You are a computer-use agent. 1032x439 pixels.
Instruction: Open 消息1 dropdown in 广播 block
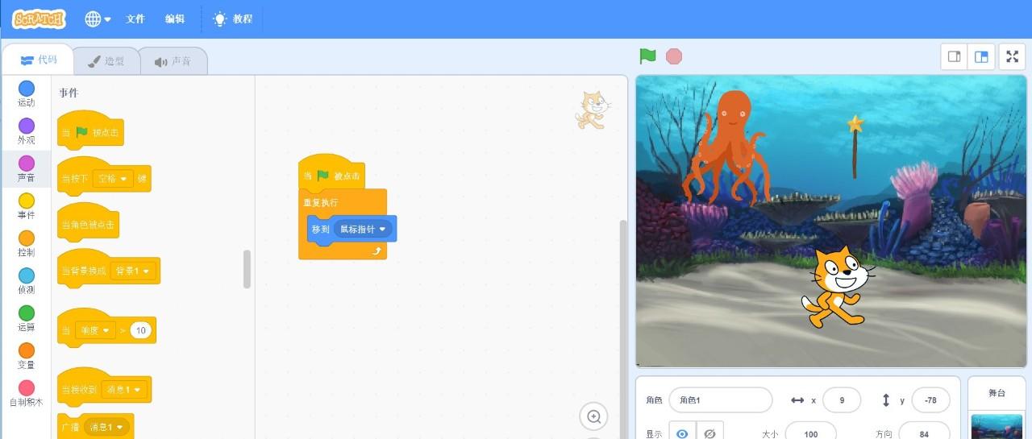[107, 427]
